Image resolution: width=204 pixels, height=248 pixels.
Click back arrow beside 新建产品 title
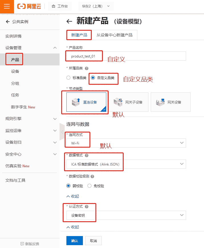coord(69,21)
